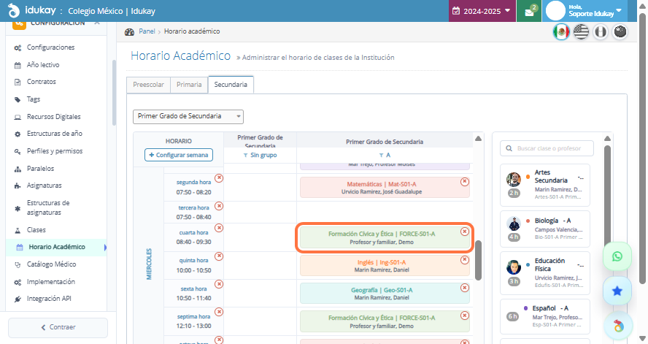This screenshot has height=344, width=648.
Task: Click the user avatar in header
Action: (x=555, y=11)
